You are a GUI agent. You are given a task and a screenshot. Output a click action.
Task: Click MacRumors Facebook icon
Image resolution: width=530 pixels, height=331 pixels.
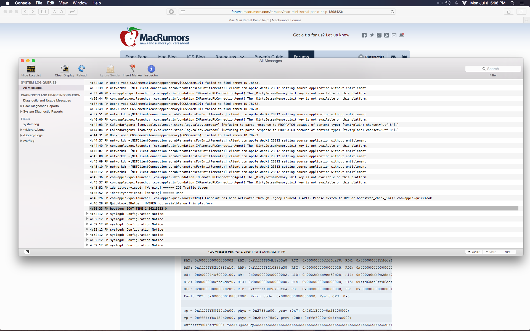(364, 35)
